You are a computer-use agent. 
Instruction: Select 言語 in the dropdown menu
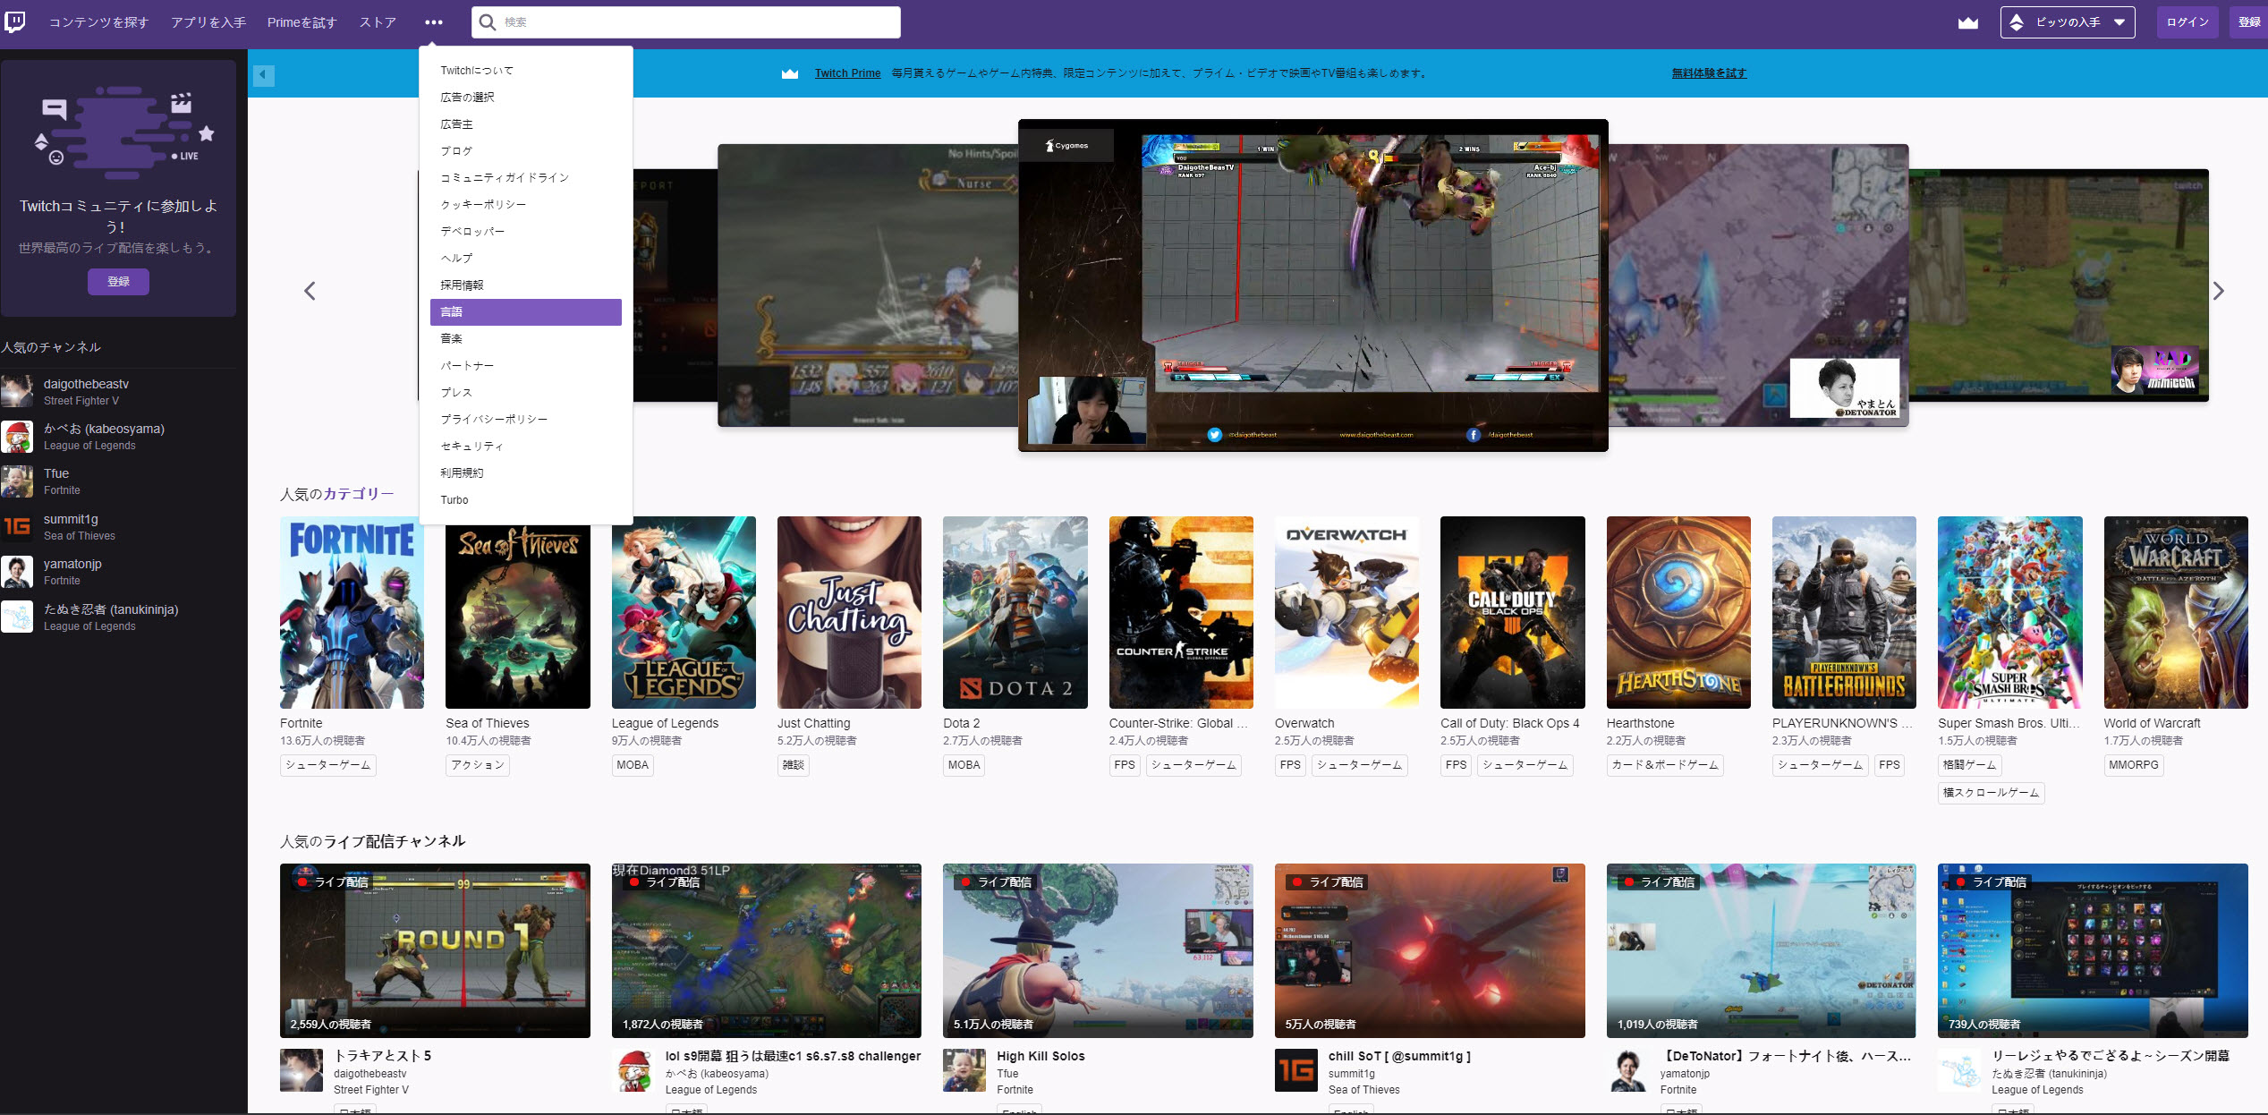(x=526, y=312)
